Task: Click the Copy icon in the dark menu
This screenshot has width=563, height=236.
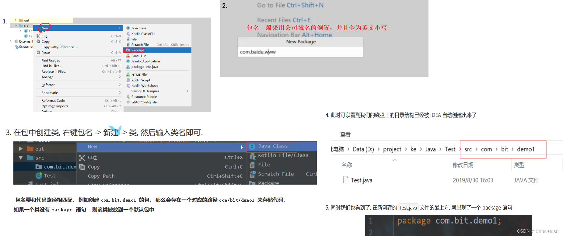Action: pyautogui.click(x=82, y=167)
